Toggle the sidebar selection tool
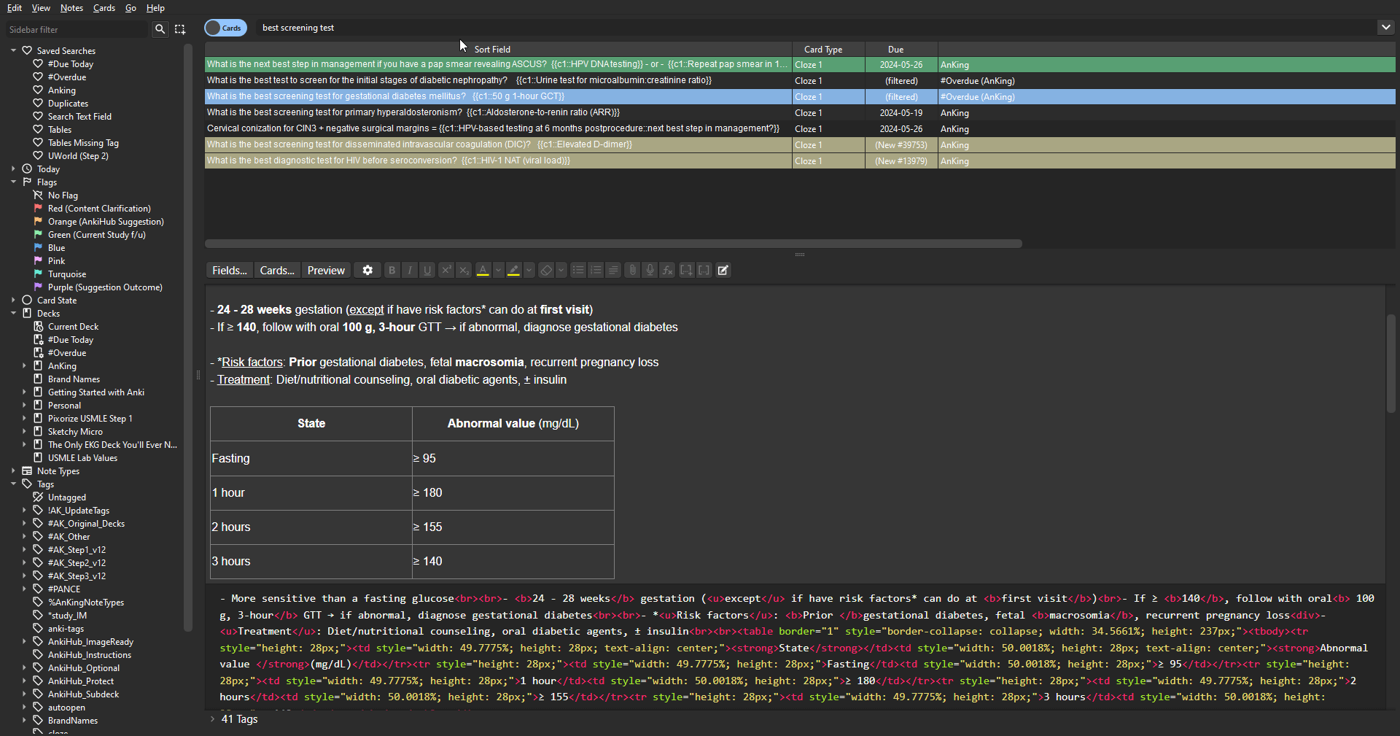Image resolution: width=1400 pixels, height=736 pixels. click(180, 29)
